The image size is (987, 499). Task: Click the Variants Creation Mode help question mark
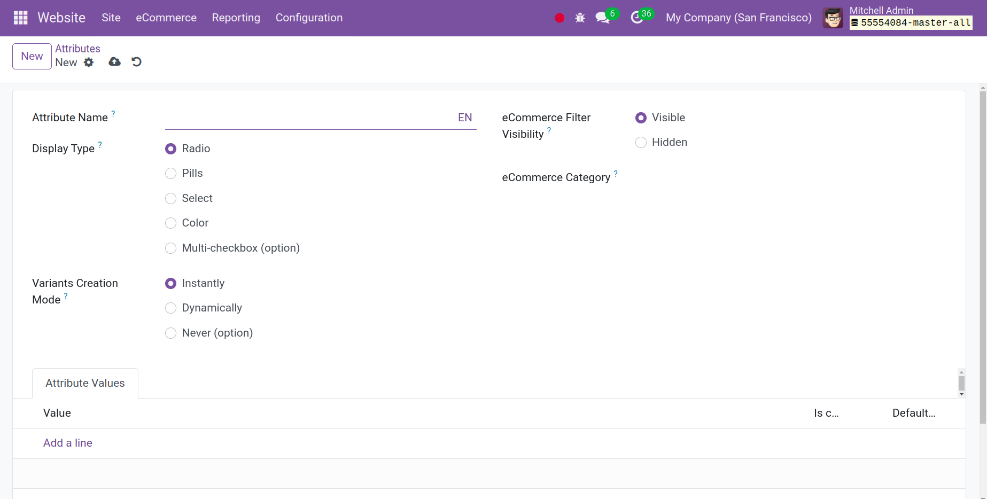[x=66, y=295]
